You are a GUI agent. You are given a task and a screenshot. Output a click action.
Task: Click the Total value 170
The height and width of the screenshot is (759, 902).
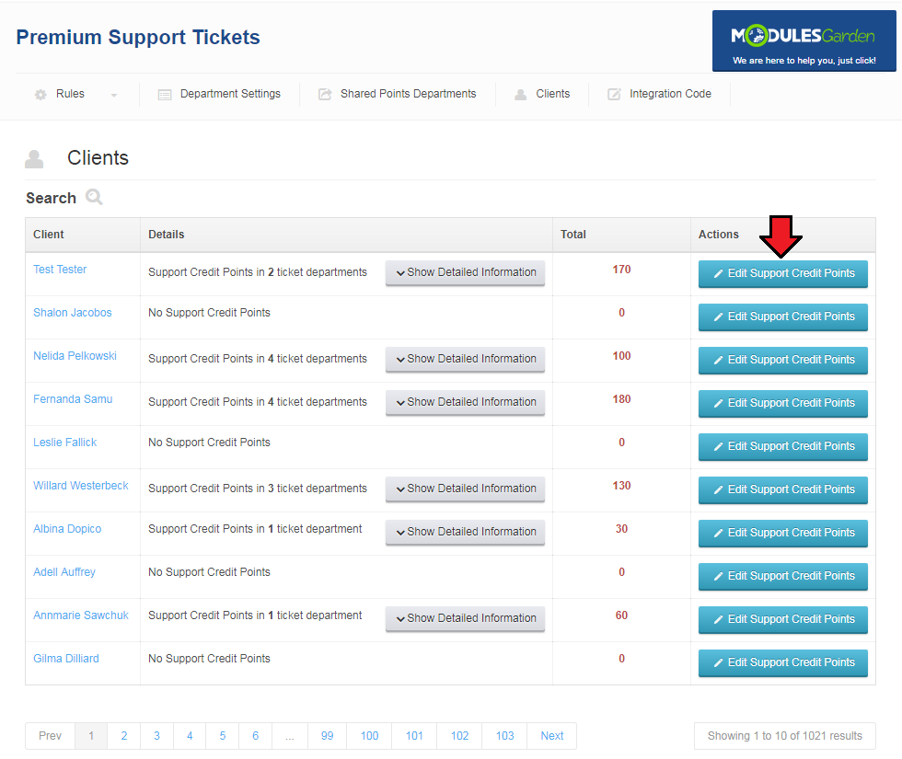pos(622,270)
